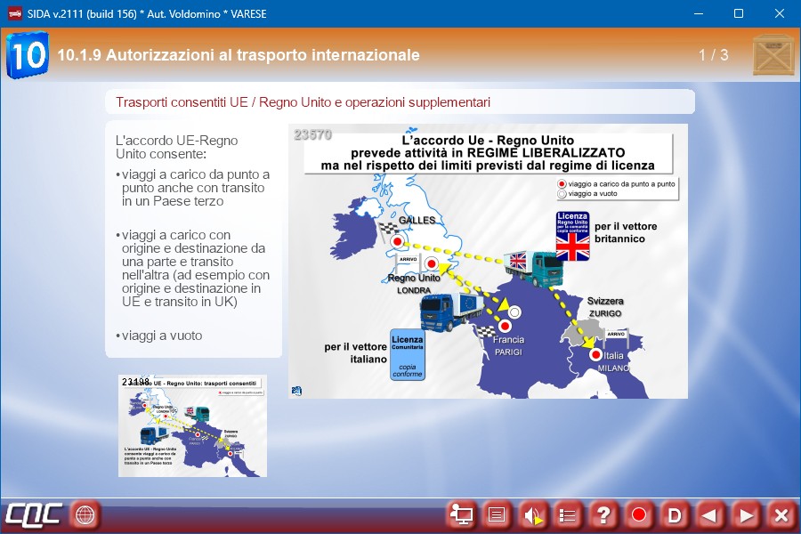This screenshot has height=534, width=801.
Task: Maximize the SIDA application window
Action: (738, 13)
